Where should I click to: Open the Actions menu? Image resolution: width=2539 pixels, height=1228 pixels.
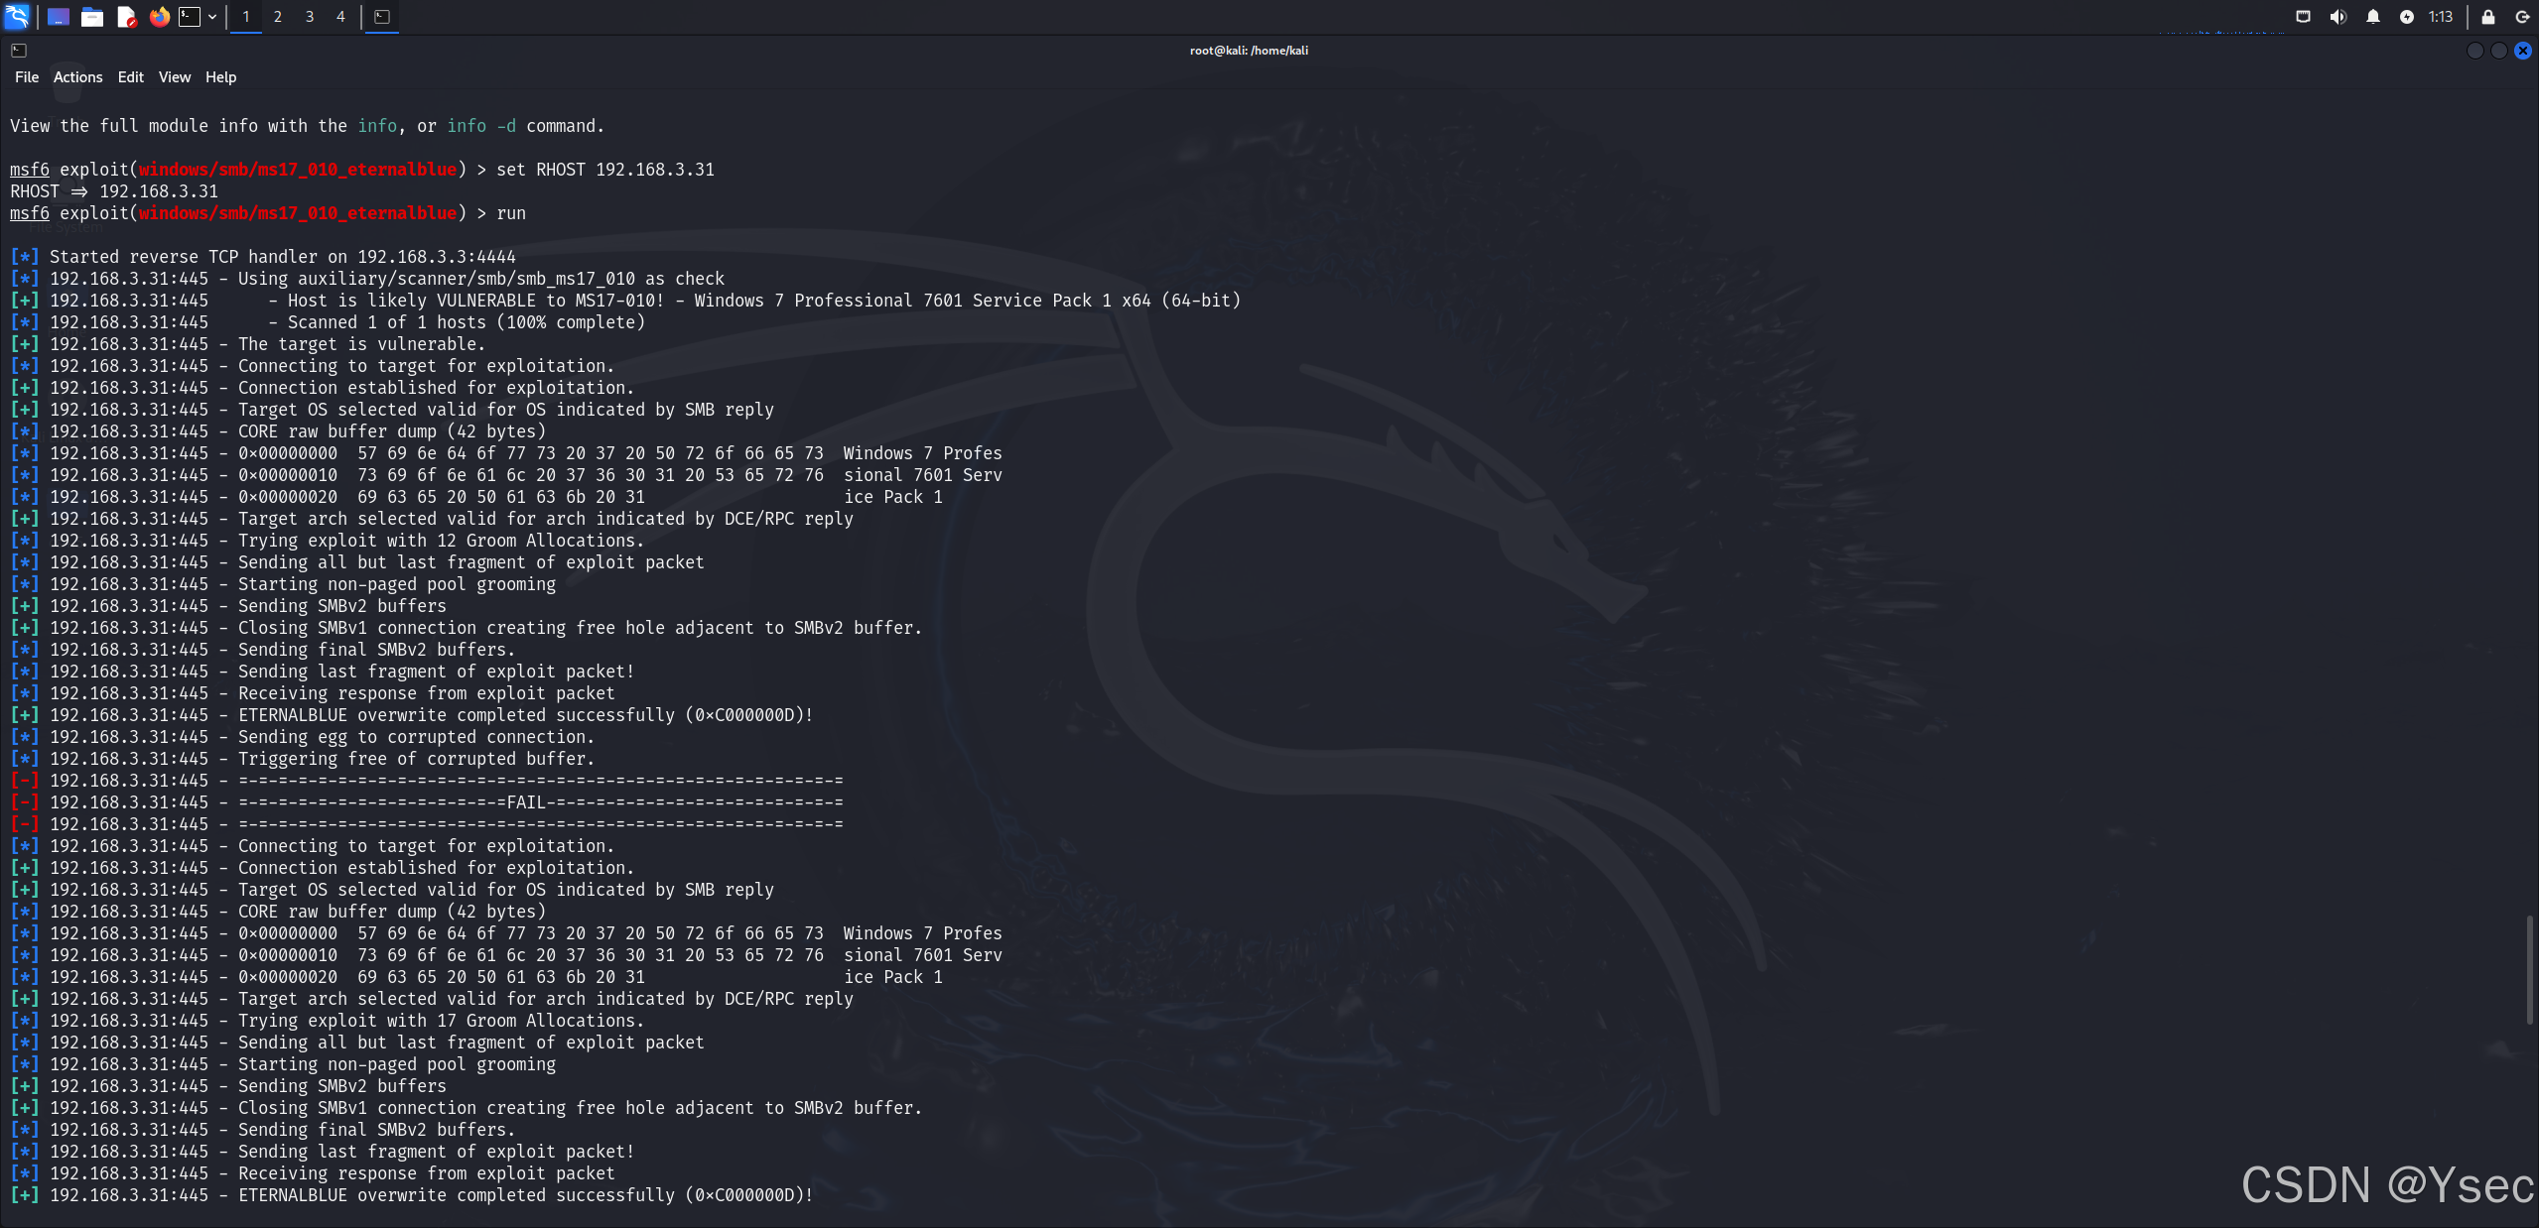[x=77, y=77]
